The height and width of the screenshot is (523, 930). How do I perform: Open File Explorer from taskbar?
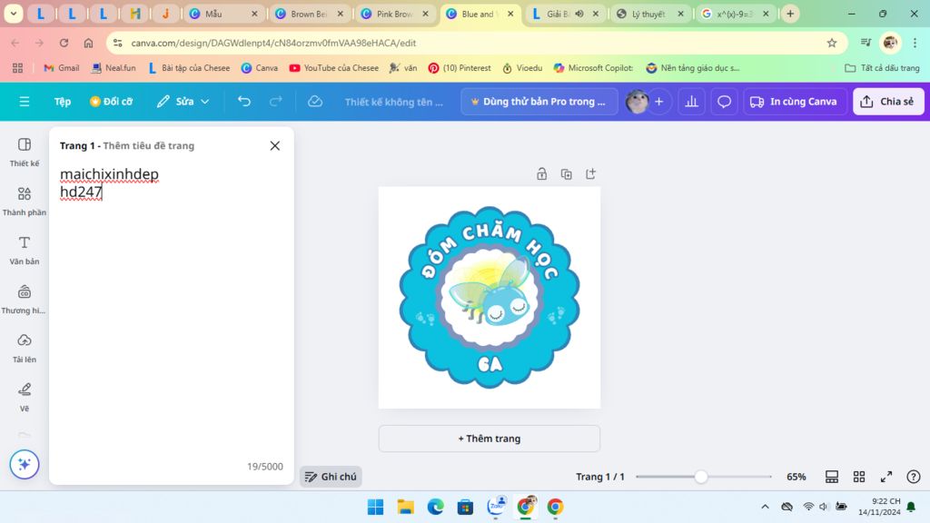pos(406,507)
